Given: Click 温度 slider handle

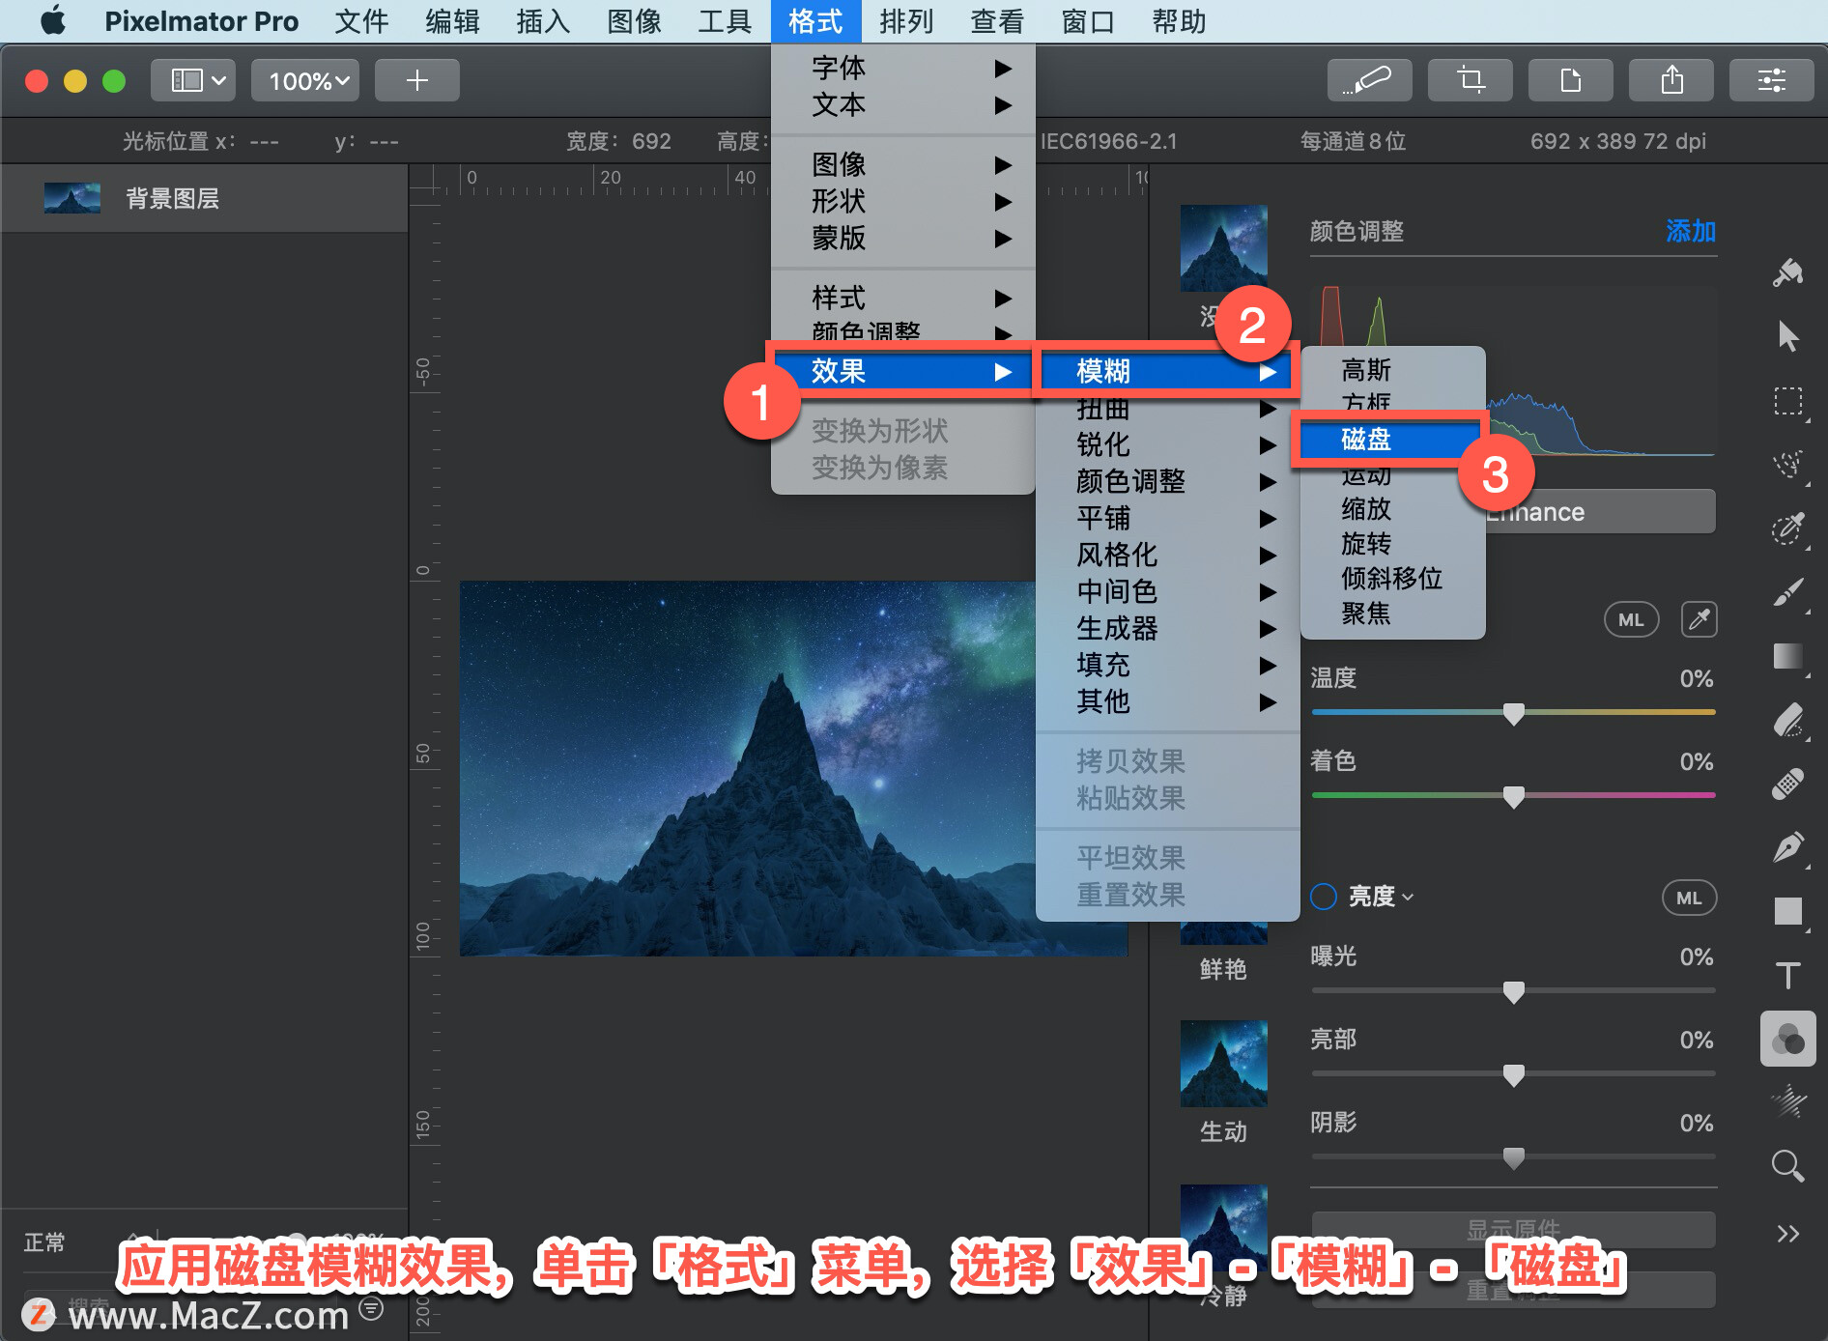Looking at the screenshot, I should 1514,714.
